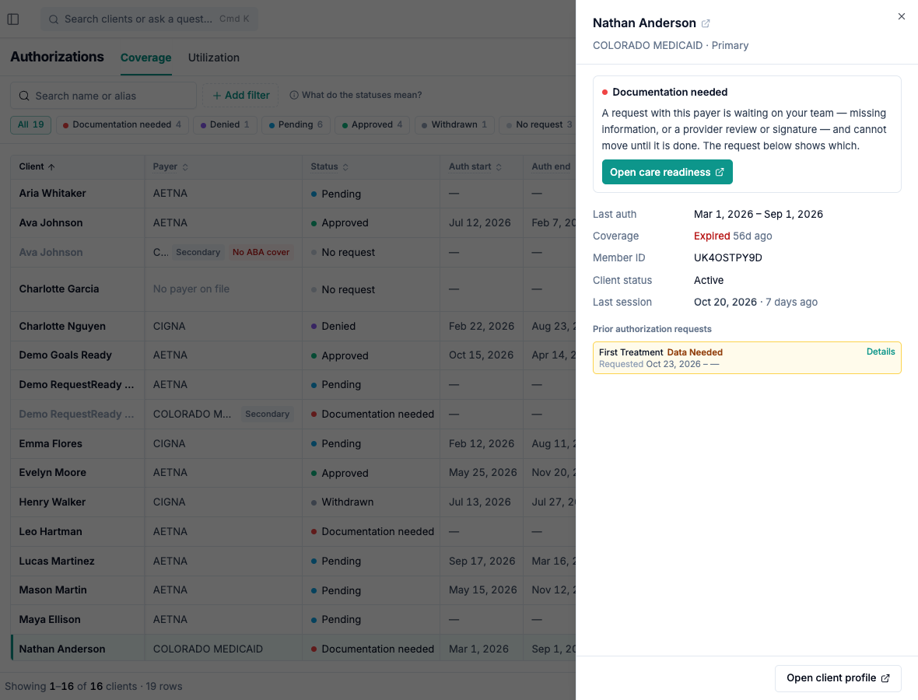
Task: Filter by No request chip
Action: (538, 124)
